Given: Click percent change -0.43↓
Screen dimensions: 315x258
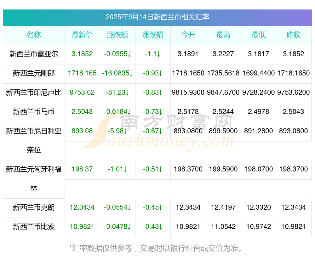Looking at the screenshot, I should [153, 227].
